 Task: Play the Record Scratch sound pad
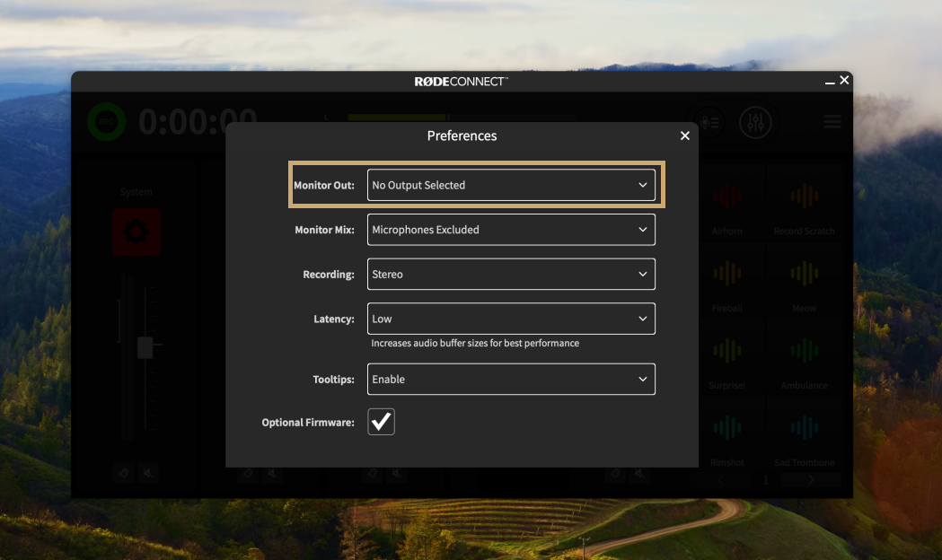click(804, 203)
